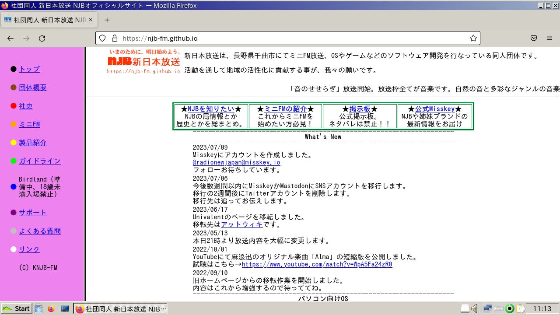Click the purple bullet beside サポート
Image resolution: width=560 pixels, height=315 pixels.
[x=14, y=213]
